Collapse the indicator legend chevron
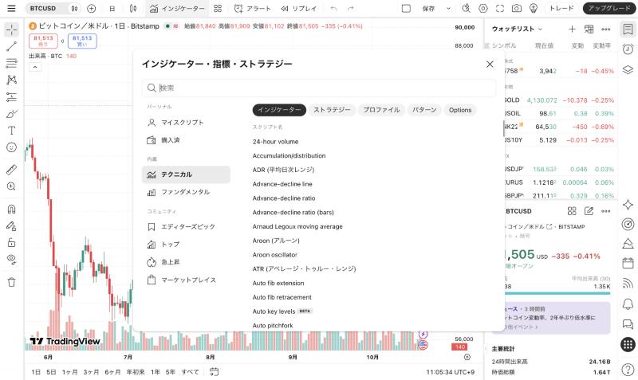638x380 pixels. pyautogui.click(x=35, y=67)
